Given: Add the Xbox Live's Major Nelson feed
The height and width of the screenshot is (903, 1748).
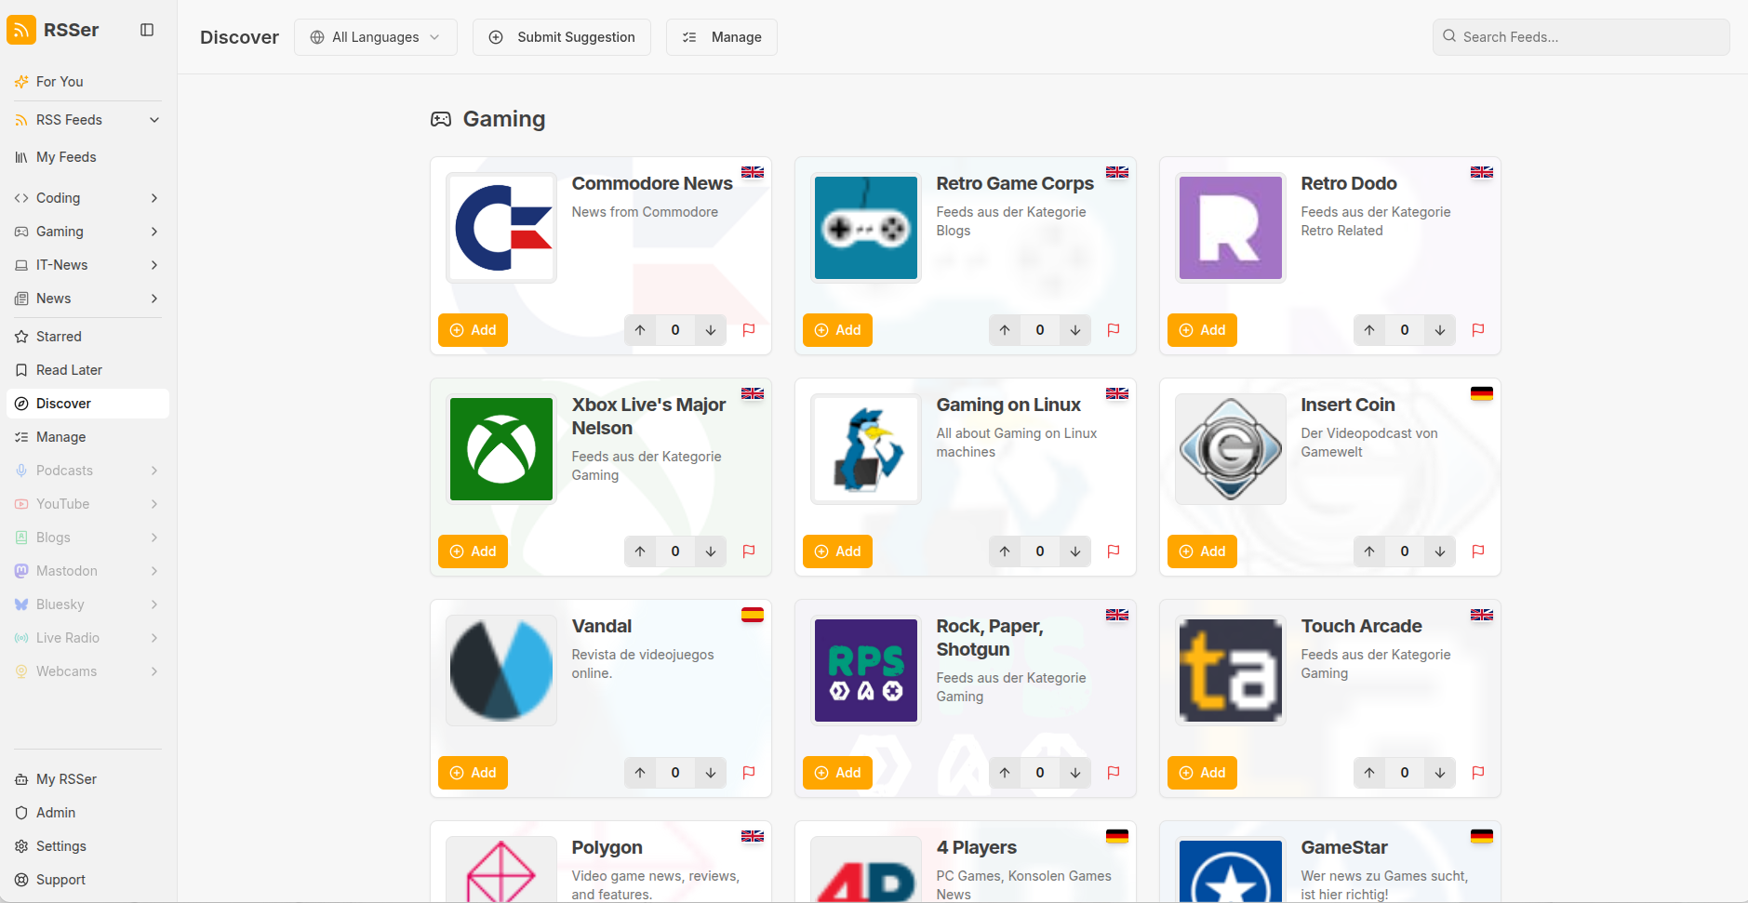Looking at the screenshot, I should tap(473, 551).
